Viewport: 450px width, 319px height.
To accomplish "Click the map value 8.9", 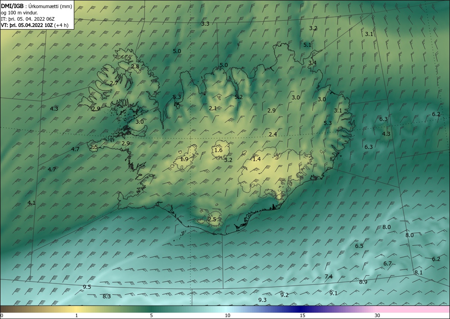I will point(363,282).
